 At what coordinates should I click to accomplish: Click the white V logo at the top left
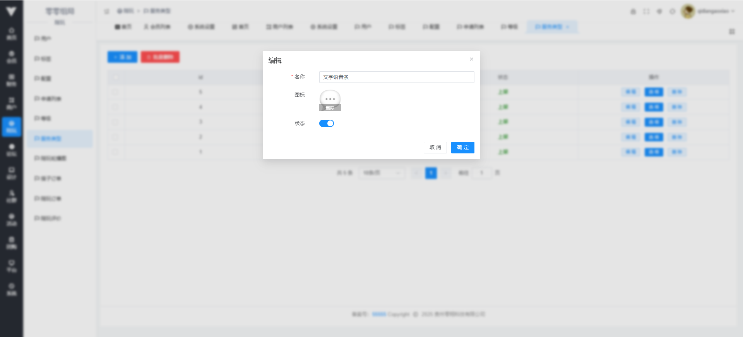click(x=11, y=11)
